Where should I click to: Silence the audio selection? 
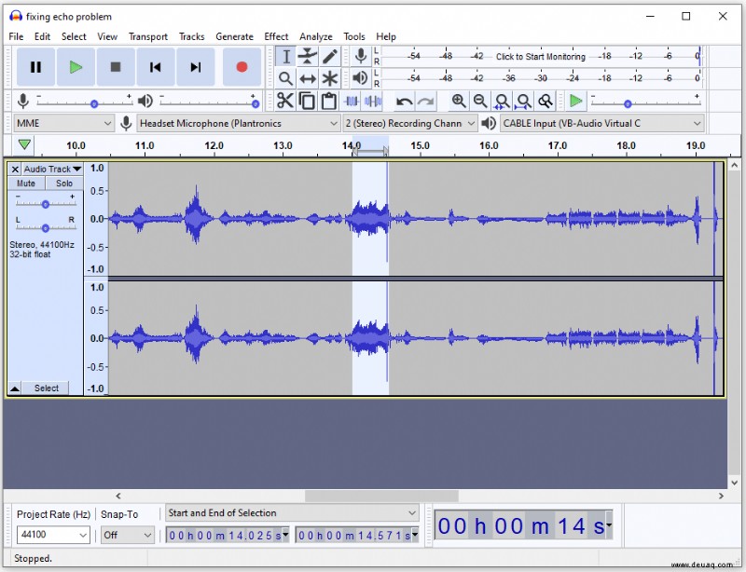[373, 101]
